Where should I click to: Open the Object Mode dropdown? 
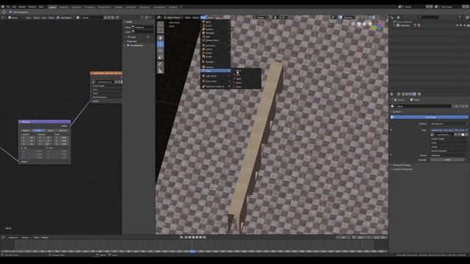173,18
